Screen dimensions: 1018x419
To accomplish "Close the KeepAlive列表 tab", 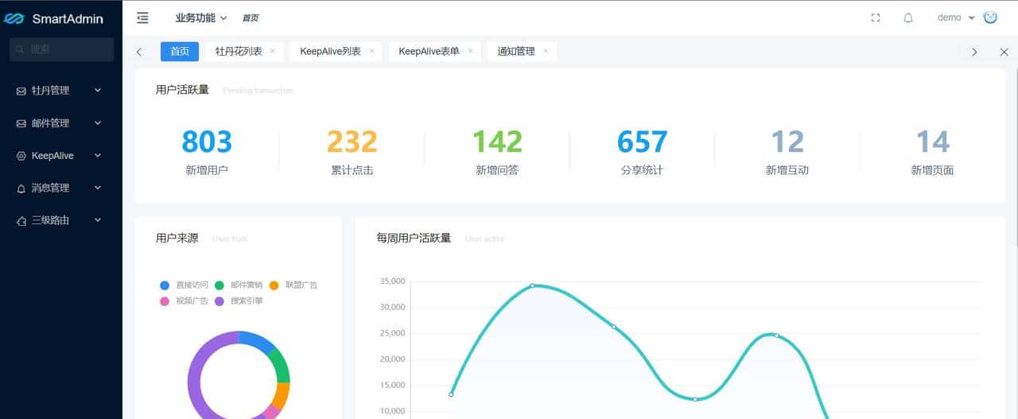I will click(x=371, y=51).
